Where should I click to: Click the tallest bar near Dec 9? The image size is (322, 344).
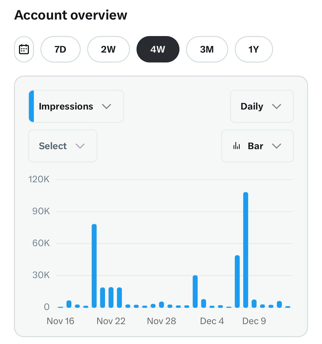point(246,250)
